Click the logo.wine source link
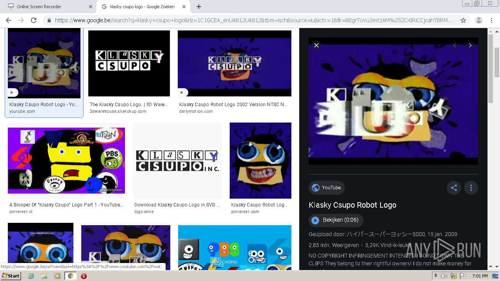The image size is (500, 281). click(144, 212)
